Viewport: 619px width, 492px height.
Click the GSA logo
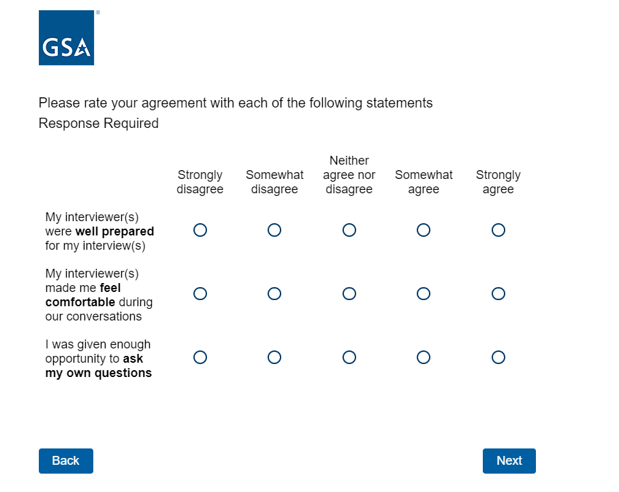point(66,38)
